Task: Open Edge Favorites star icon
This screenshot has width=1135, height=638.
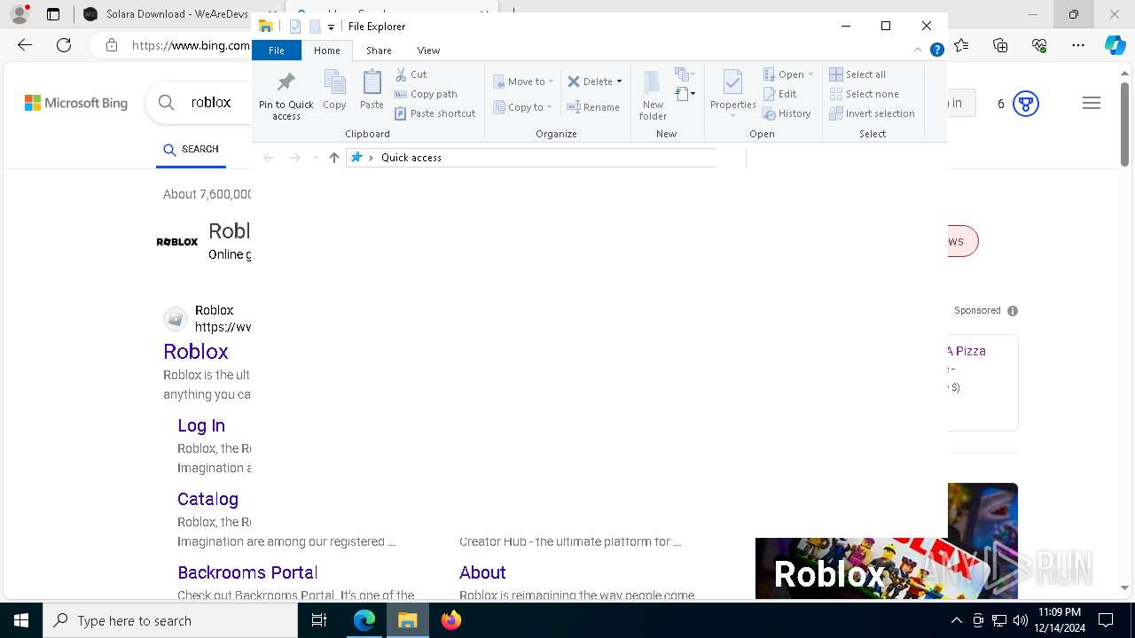Action: (x=961, y=45)
